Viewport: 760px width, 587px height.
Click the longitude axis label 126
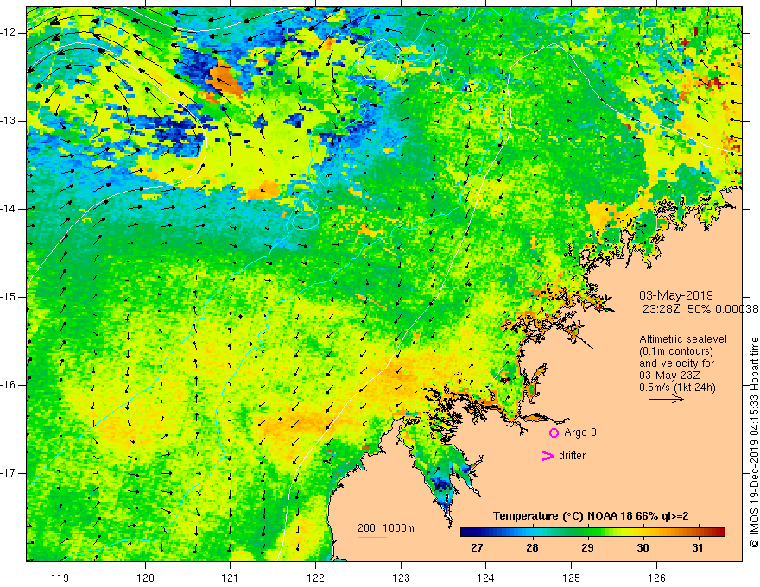pyautogui.click(x=656, y=578)
